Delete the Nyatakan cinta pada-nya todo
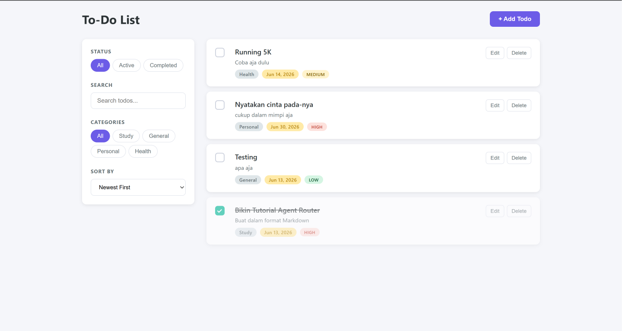 (519, 105)
